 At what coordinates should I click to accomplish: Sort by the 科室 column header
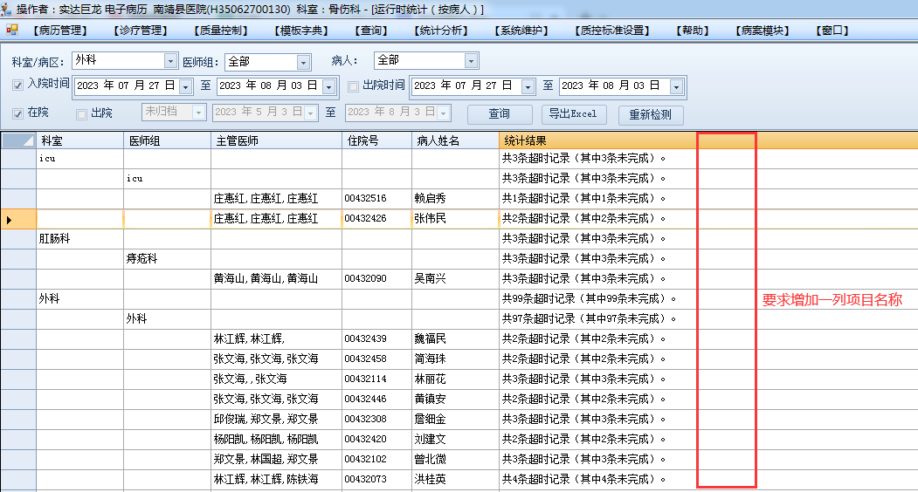pyautogui.click(x=79, y=140)
